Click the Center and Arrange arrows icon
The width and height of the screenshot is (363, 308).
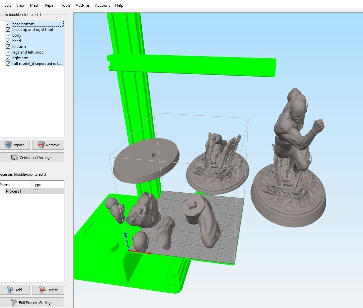[14, 158]
